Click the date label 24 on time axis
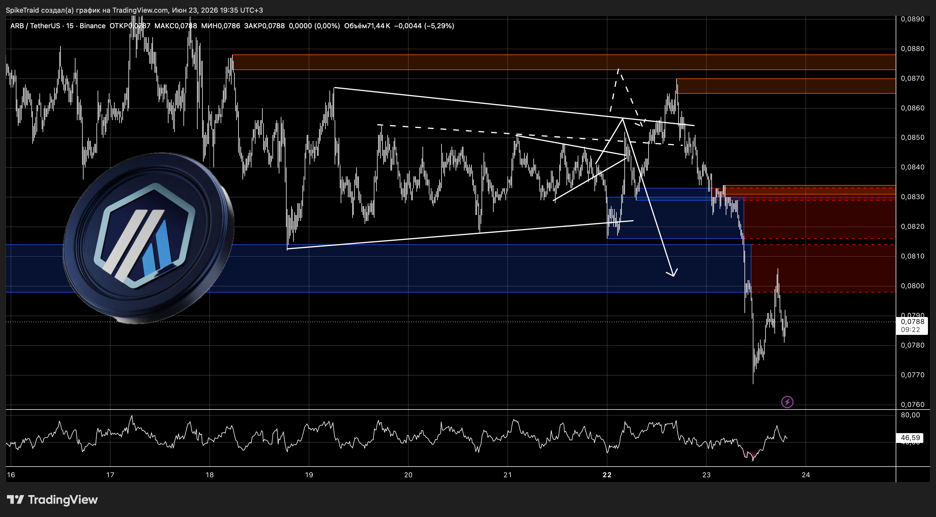The image size is (936, 517). click(x=806, y=475)
